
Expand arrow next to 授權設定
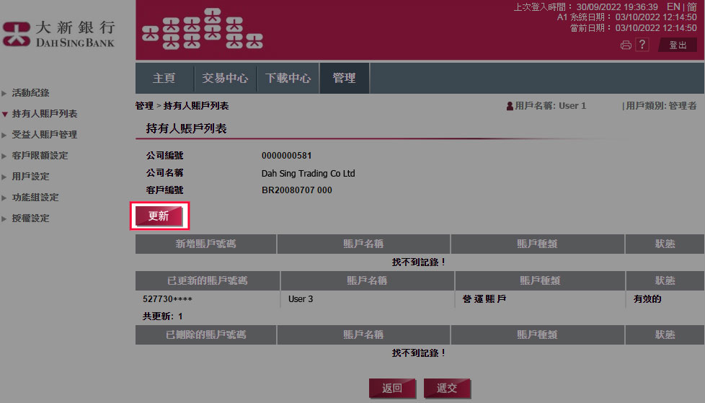point(4,218)
